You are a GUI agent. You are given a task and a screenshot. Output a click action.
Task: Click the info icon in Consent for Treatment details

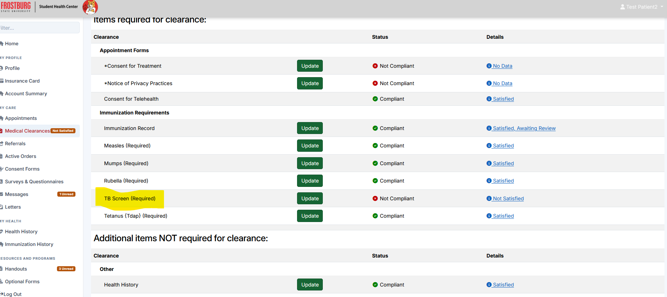pyautogui.click(x=489, y=66)
